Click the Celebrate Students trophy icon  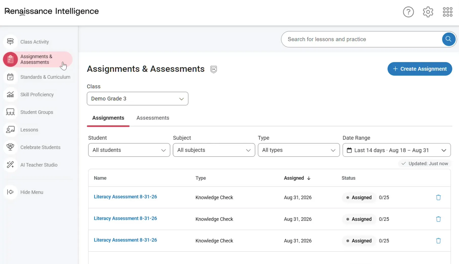10,147
